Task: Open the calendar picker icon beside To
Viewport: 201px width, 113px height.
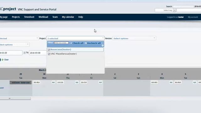Action: click(24, 53)
